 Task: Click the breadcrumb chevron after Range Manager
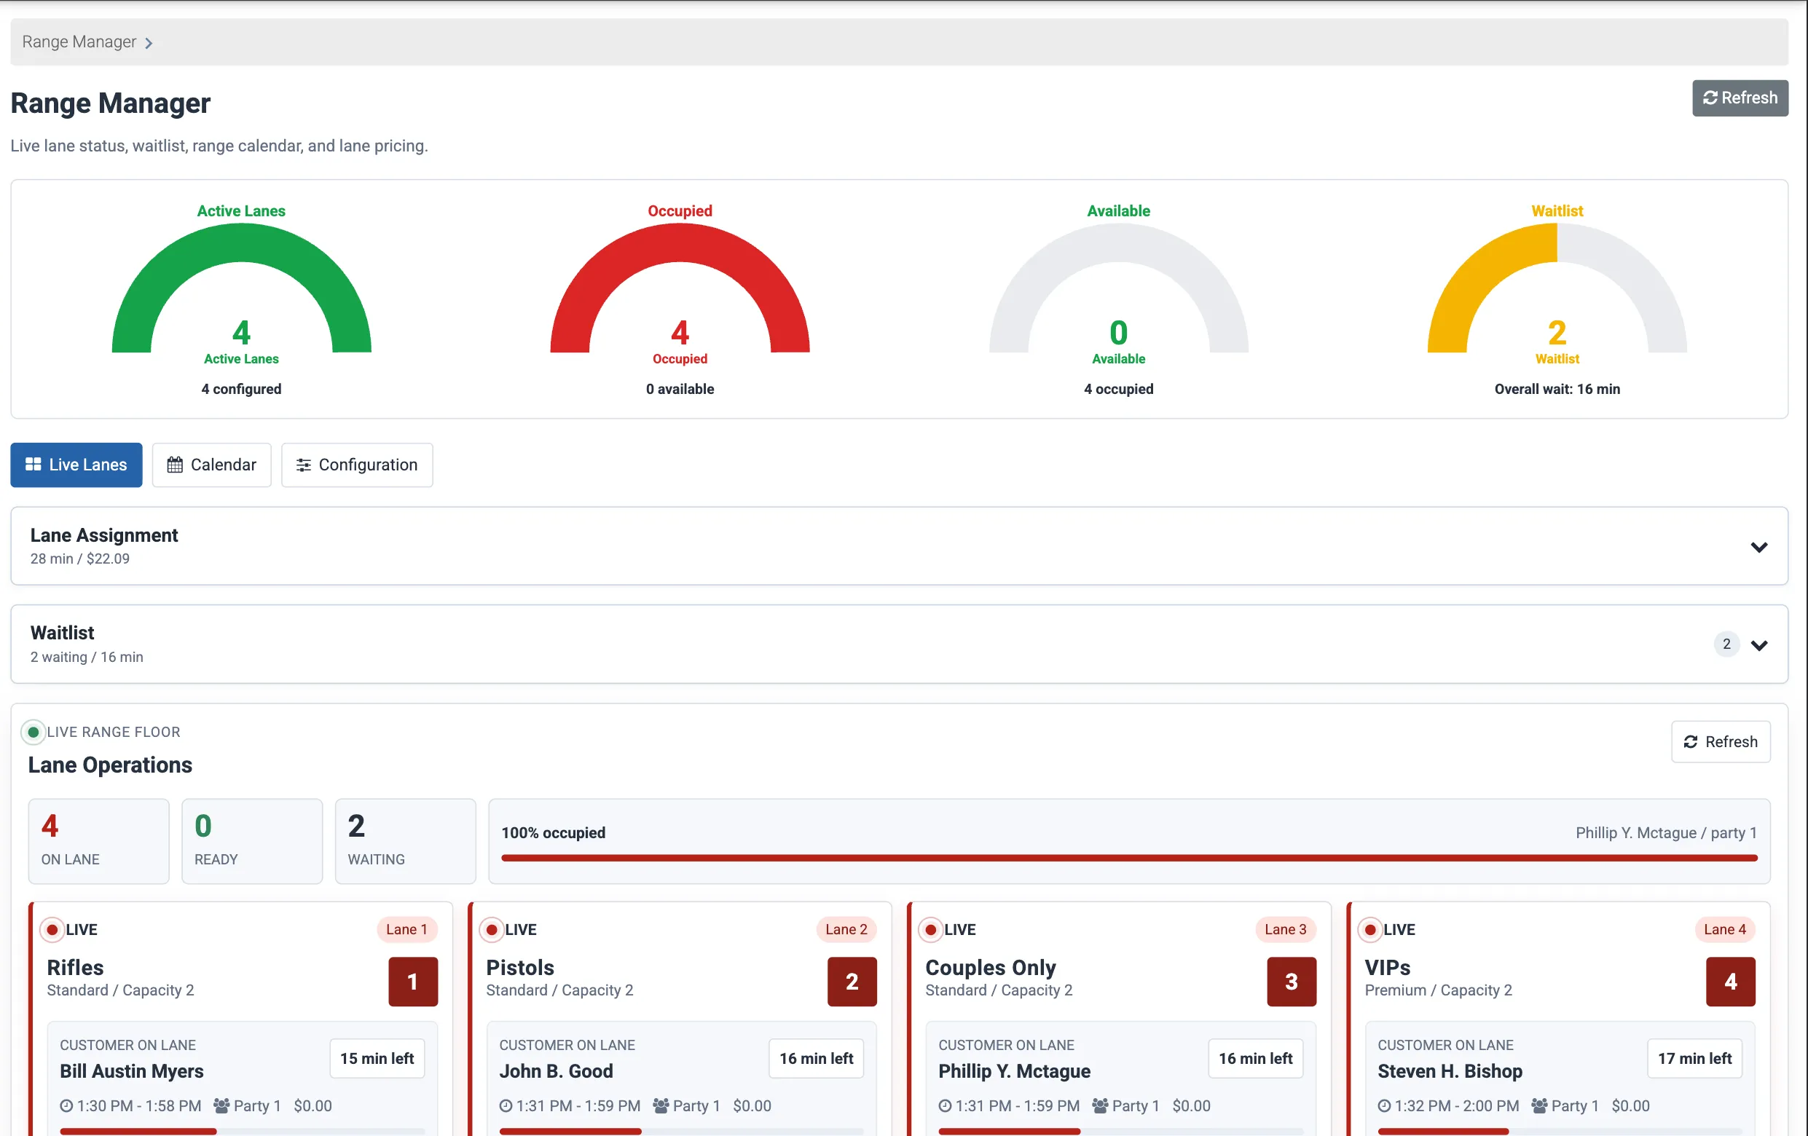pos(149,44)
